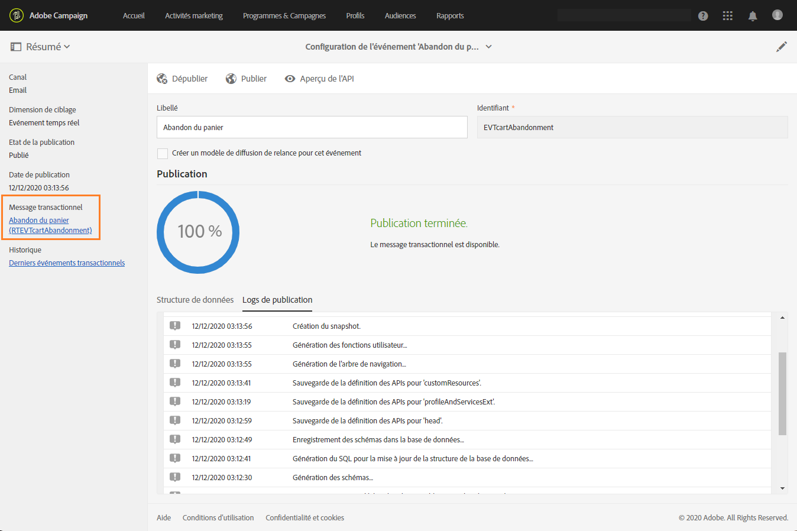The height and width of the screenshot is (531, 797).
Task: Open the Accueil menu
Action: pos(134,16)
